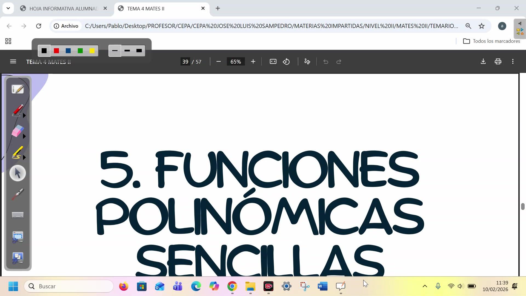Expand the pen tool options arrow
526x296 pixels.
[24, 116]
